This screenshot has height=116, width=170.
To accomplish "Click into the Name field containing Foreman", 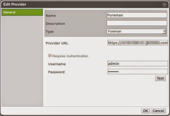I will click(137, 15).
